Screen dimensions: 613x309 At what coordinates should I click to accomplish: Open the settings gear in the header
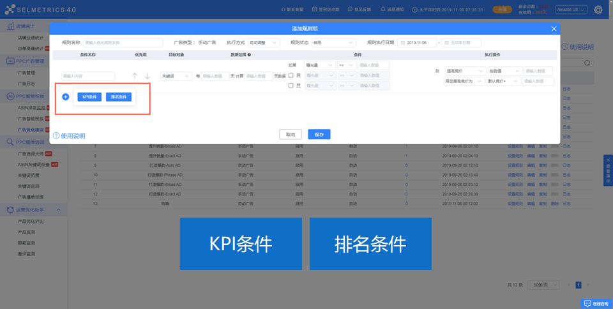point(598,10)
